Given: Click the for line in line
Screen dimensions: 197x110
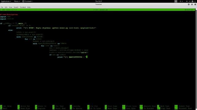Looking at the screenshot, I should click(x=50, y=46).
